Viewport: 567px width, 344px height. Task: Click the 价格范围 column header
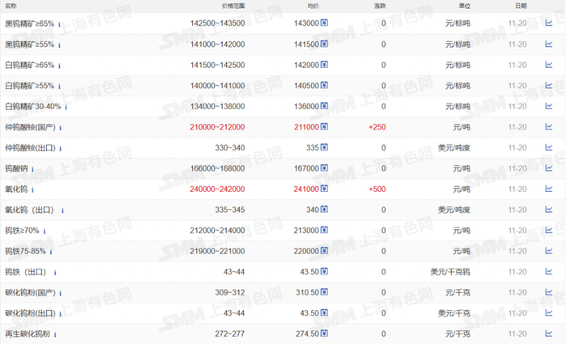pos(233,6)
